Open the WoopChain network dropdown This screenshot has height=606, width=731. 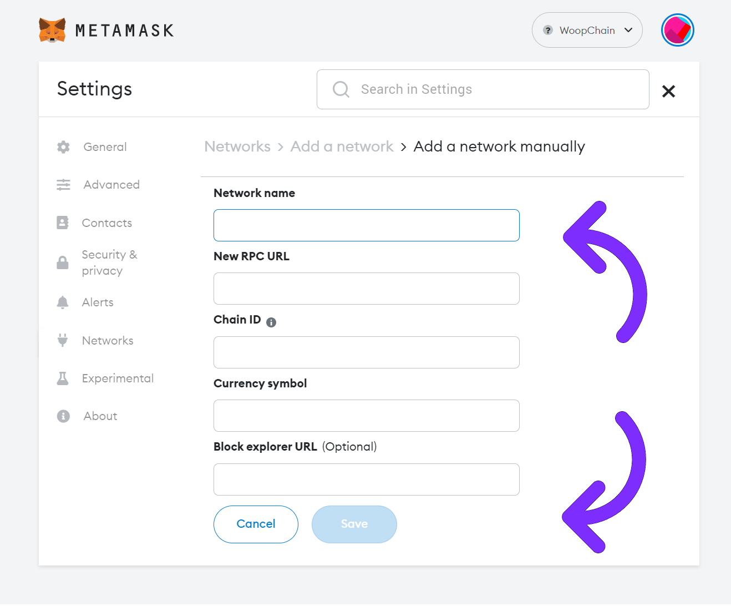tap(587, 30)
